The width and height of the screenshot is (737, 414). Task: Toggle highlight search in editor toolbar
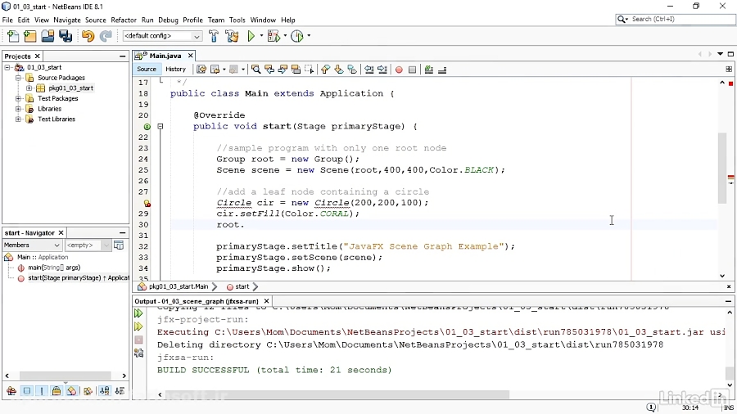tap(296, 70)
